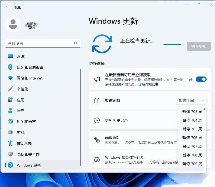The height and width of the screenshot is (187, 215).
Task: Open 游戏 settings category
Action: tap(43, 132)
